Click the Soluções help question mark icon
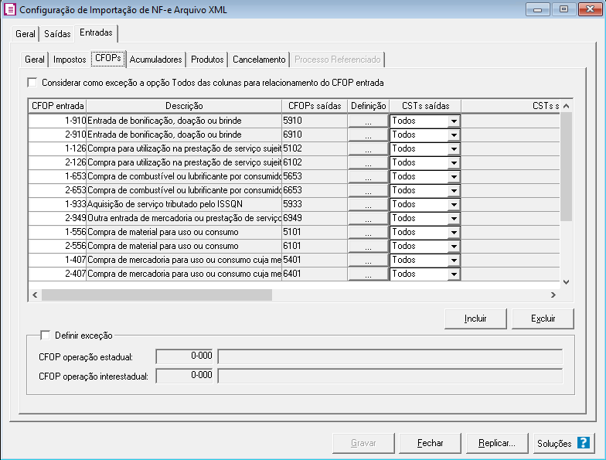Screen dimensions: 606x460 click(583, 443)
